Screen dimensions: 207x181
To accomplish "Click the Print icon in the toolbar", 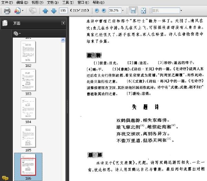I will 7,11.
